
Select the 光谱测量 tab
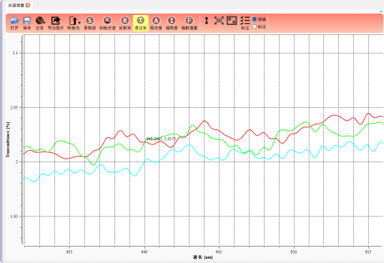tap(16, 5)
